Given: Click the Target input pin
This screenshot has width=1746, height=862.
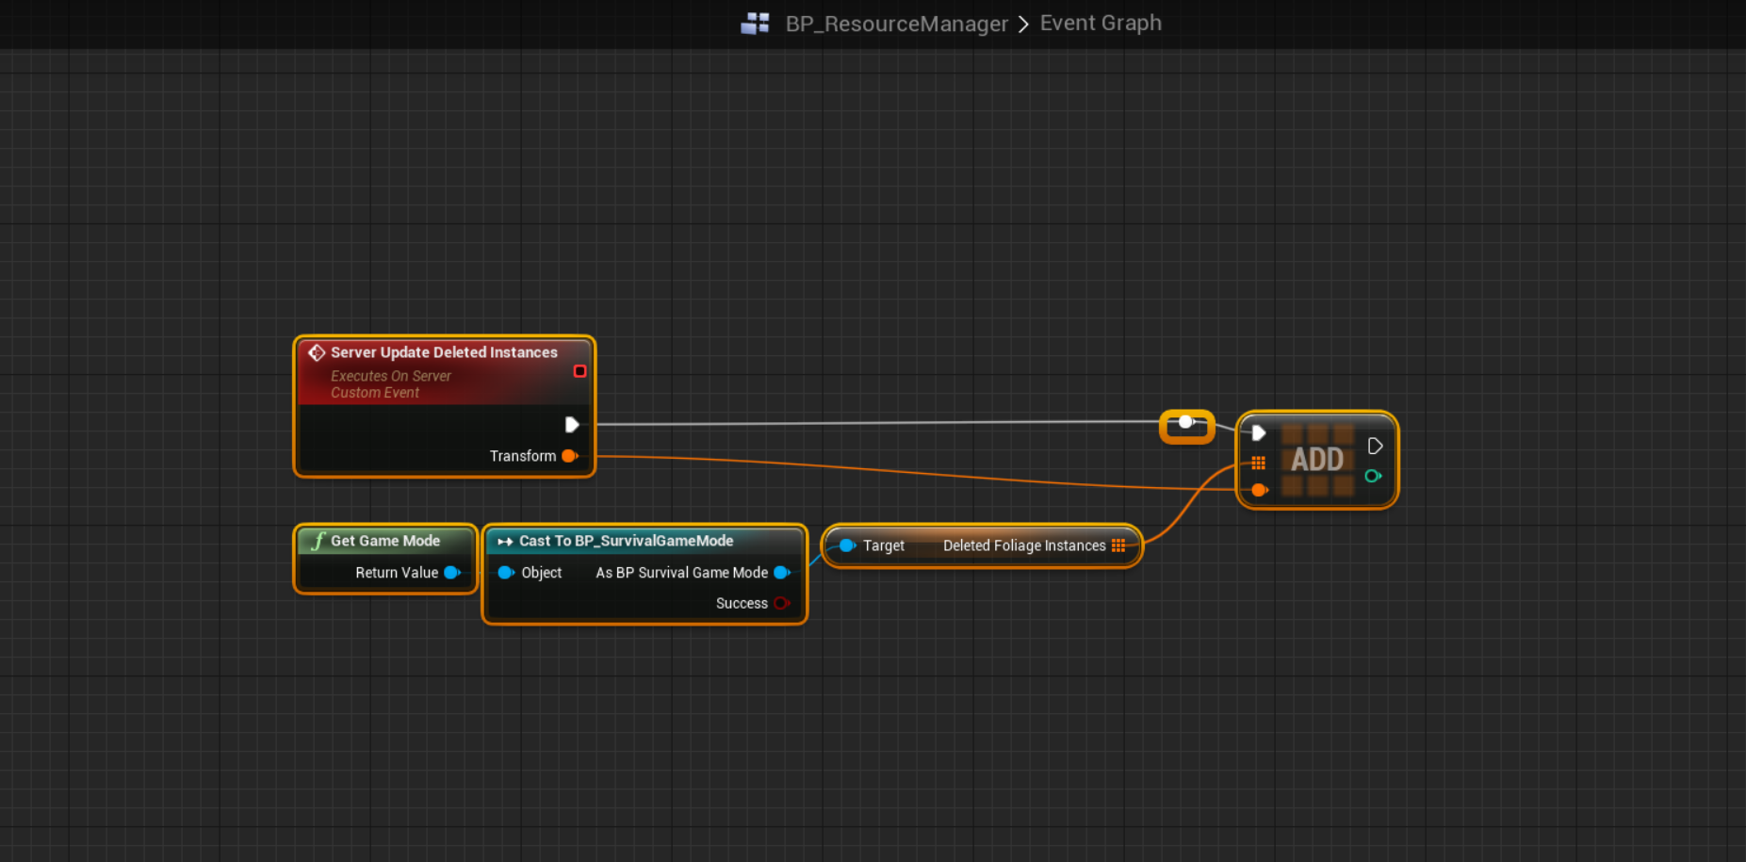Looking at the screenshot, I should click(x=846, y=545).
